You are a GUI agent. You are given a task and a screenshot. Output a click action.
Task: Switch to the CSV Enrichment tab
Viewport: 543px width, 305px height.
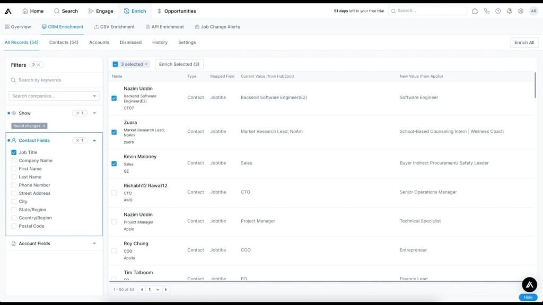coord(114,26)
